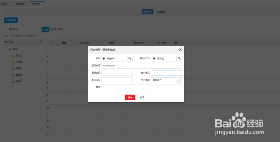
Task: Click the 客户名称 column header
Action: tap(85, 43)
